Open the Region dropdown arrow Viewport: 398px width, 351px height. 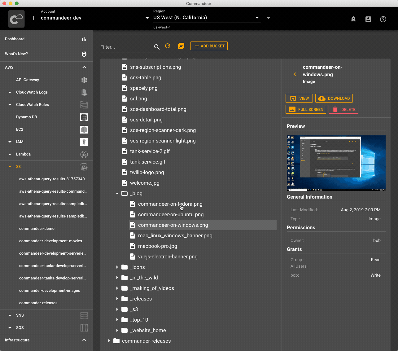tap(257, 18)
